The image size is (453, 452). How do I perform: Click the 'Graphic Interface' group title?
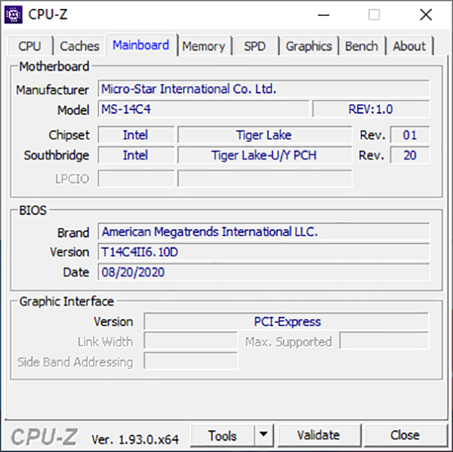[x=66, y=302]
